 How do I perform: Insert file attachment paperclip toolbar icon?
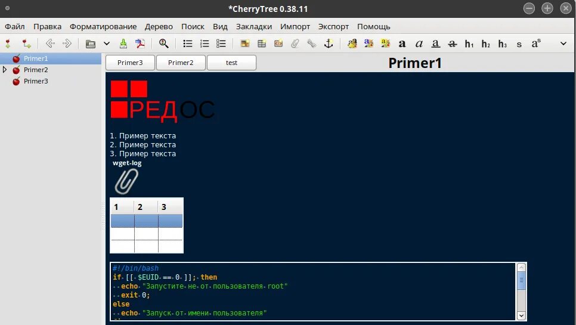pyautogui.click(x=295, y=44)
